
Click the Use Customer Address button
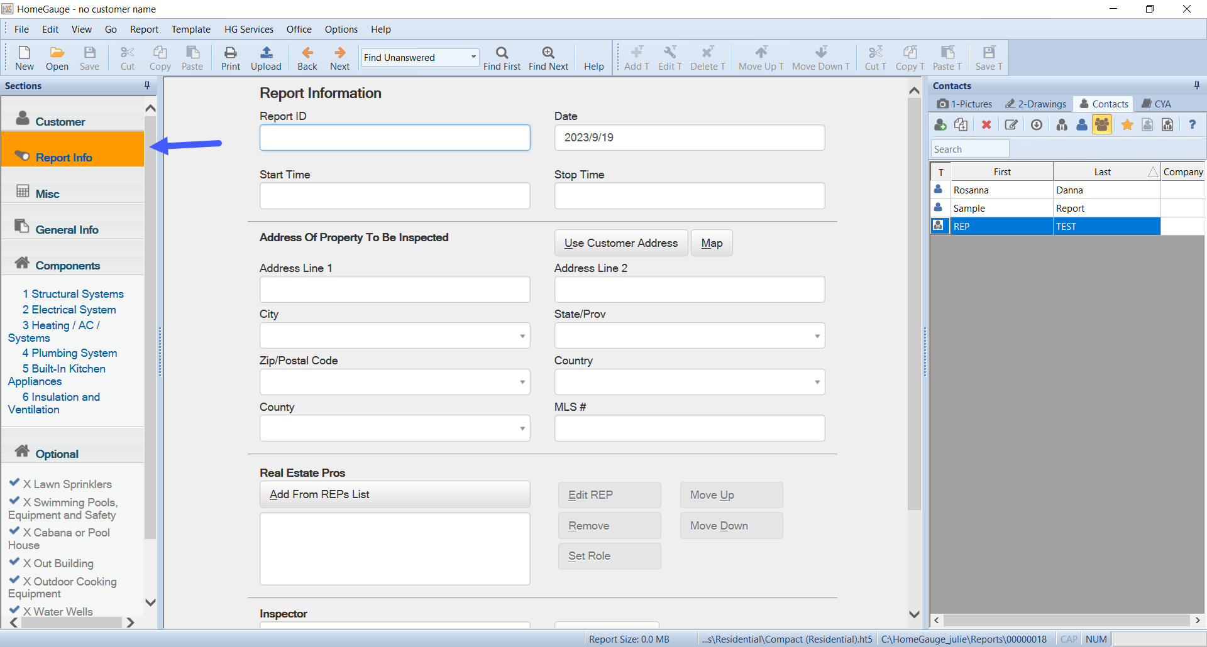pyautogui.click(x=620, y=243)
